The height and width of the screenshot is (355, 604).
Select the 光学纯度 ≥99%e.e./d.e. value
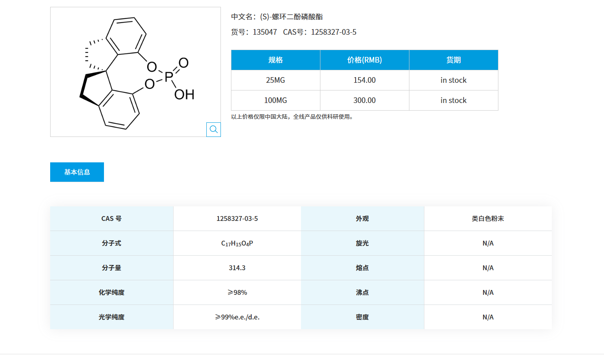point(237,317)
